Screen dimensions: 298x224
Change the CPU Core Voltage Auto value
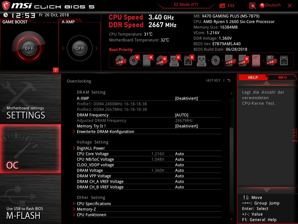(179, 154)
